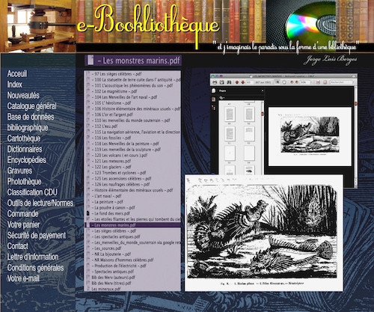
Task: Select 'La poudre à canon -.pdf' file
Action: pos(132,207)
